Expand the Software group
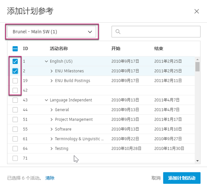 pos(51,129)
